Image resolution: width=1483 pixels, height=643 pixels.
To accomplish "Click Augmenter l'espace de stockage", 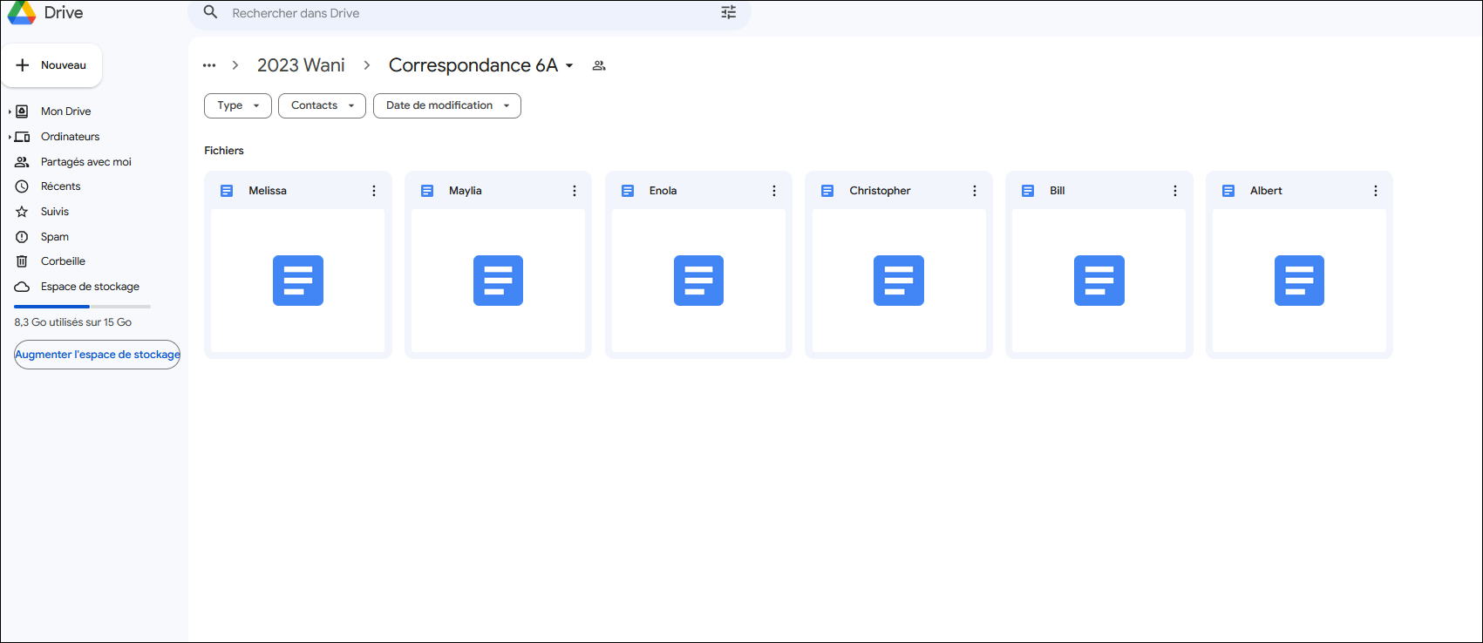I will [97, 355].
